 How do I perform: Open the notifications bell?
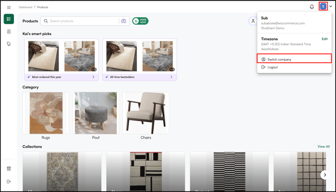click(312, 7)
